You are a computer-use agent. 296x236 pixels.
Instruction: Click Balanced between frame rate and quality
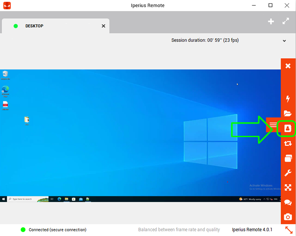179,230
